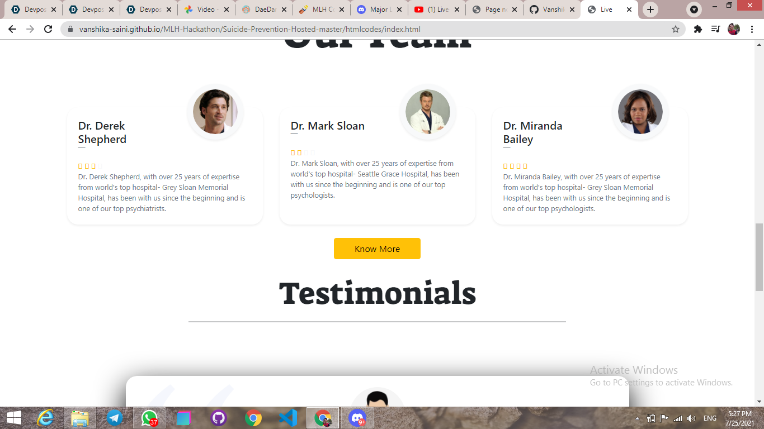Reload the page with the refresh icon
The image size is (764, 429).
click(48, 29)
